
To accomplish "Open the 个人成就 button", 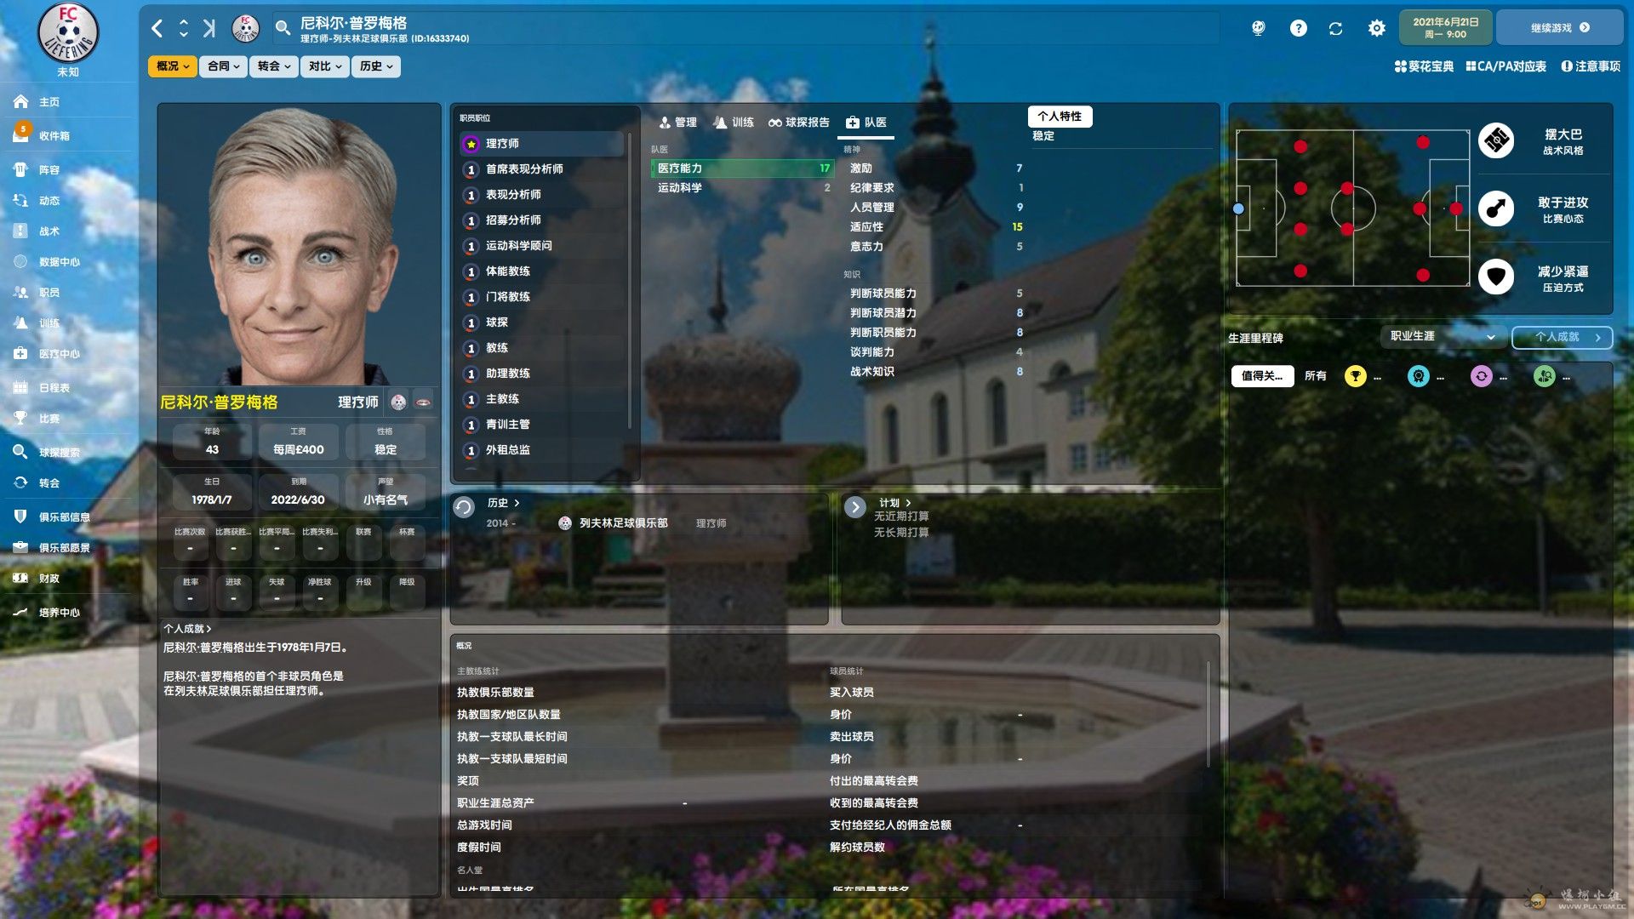I will click(x=1562, y=337).
